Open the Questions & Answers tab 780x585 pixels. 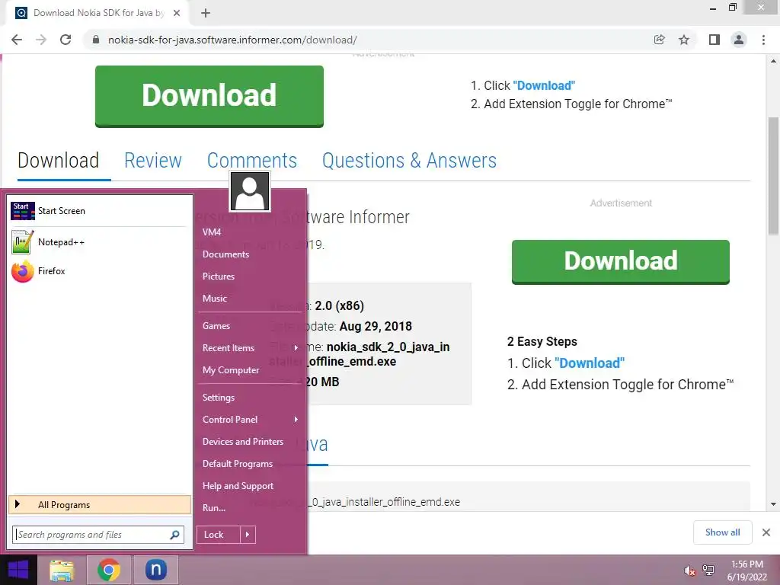pyautogui.click(x=409, y=160)
